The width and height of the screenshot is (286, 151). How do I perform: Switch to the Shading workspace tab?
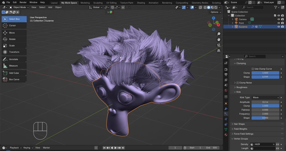point(141,3)
